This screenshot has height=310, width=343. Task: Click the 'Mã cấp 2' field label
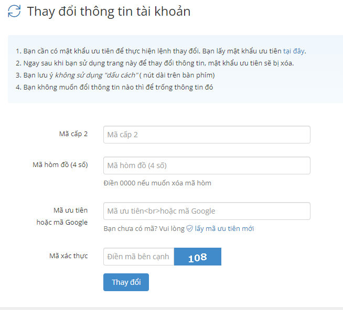tap(73, 134)
